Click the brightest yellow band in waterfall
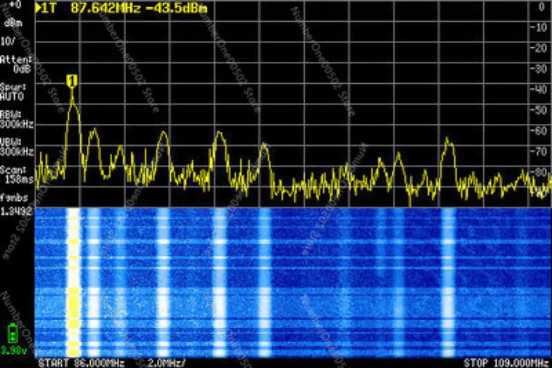 tap(73, 282)
